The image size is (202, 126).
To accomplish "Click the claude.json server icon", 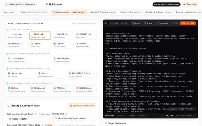I will (x=9, y=73).
